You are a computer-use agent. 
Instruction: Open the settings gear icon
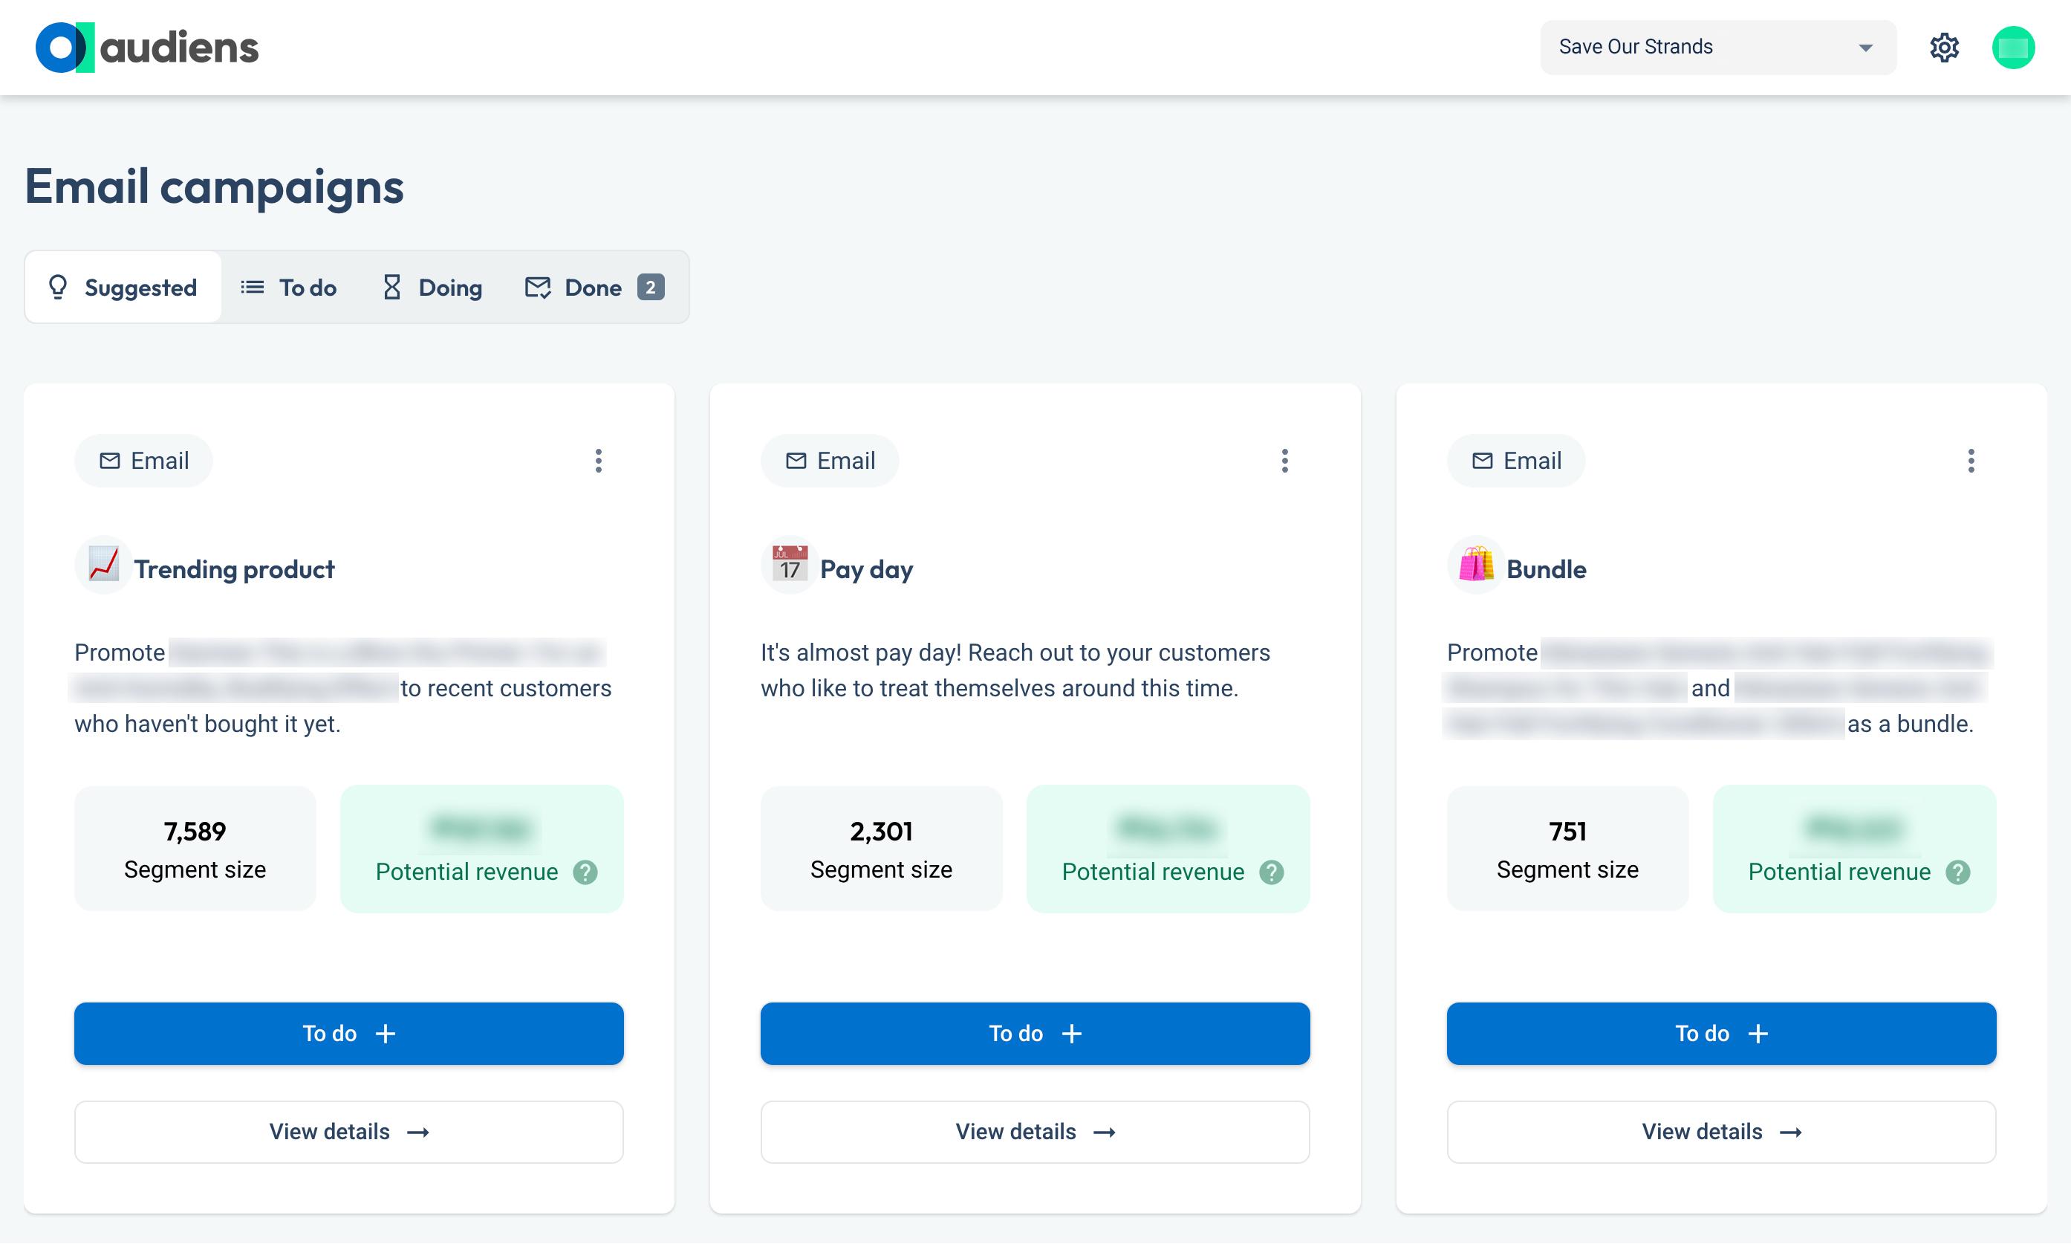tap(1944, 48)
